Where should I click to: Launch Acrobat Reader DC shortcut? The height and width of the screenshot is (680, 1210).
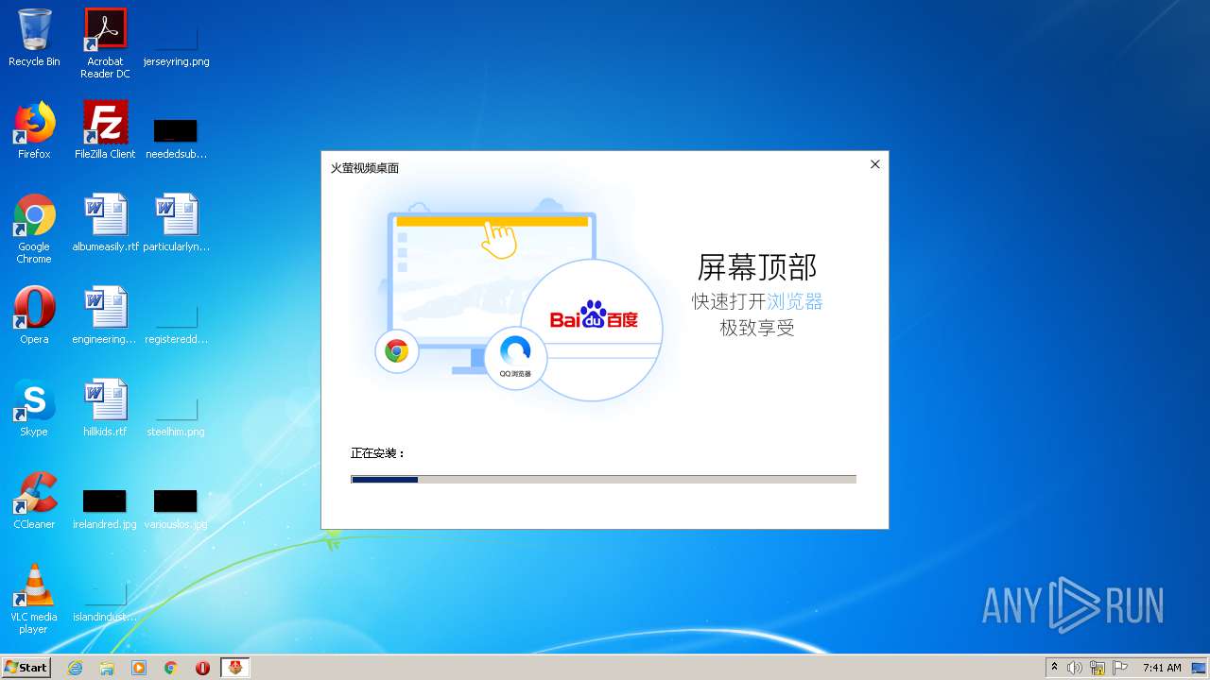click(105, 42)
